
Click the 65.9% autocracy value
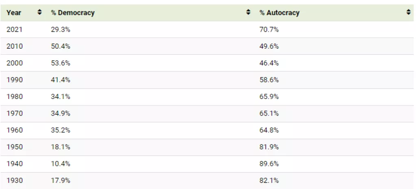[x=269, y=97]
